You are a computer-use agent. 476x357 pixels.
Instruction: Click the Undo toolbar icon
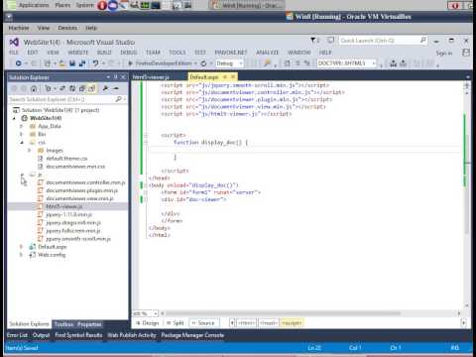95,63
